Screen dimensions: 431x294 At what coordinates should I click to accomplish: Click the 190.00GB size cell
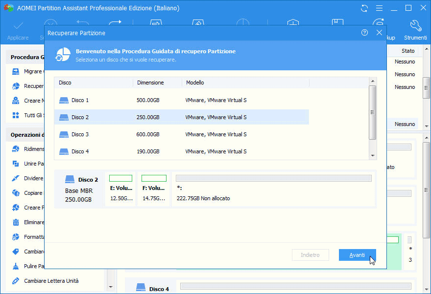click(148, 151)
